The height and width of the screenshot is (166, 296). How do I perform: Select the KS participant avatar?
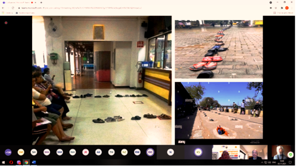point(198,152)
